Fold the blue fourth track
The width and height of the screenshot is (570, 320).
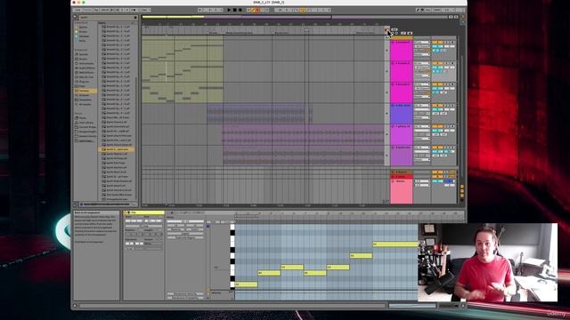pyautogui.click(x=393, y=106)
